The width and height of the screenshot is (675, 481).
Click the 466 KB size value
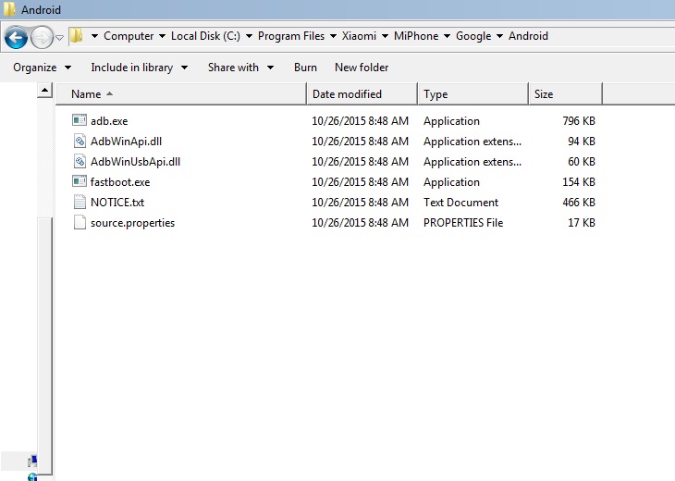579,203
